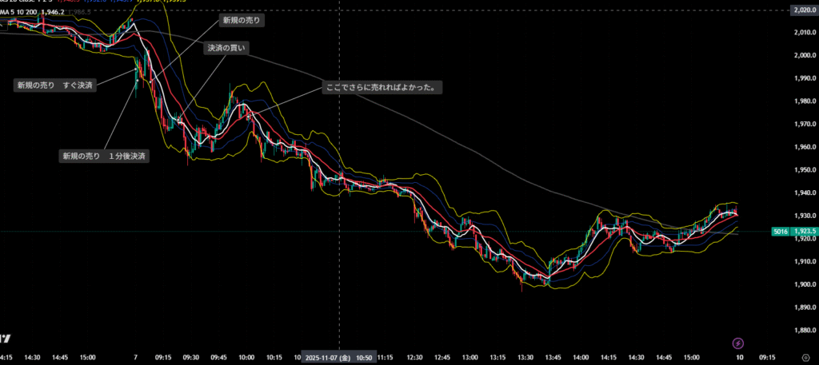Click the '新規の売り すぐ決済' callout
Viewport: 819px width, 365px height.
pos(55,85)
